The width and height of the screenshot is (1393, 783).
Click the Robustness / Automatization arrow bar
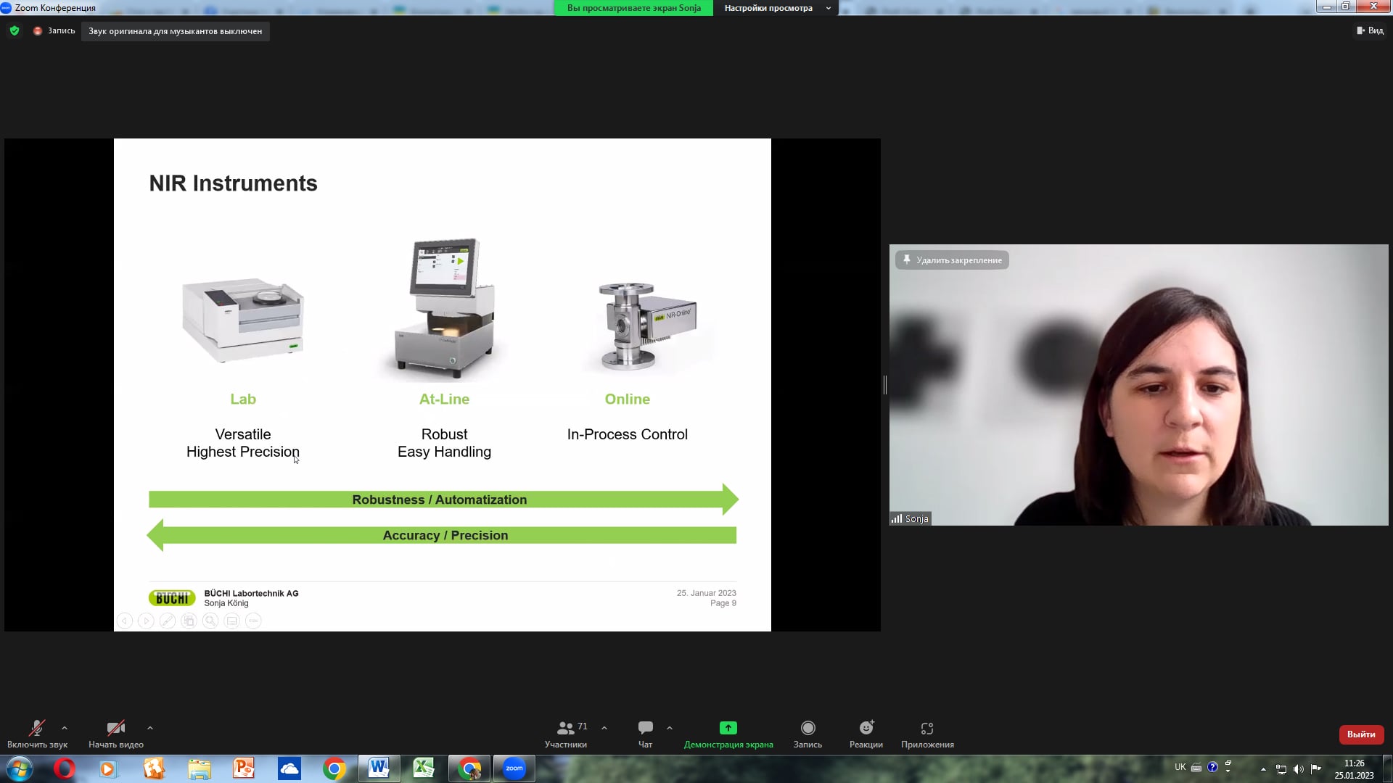[x=443, y=500]
